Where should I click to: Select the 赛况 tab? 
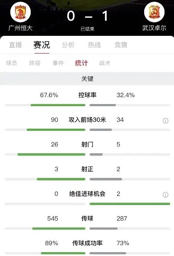(41, 45)
